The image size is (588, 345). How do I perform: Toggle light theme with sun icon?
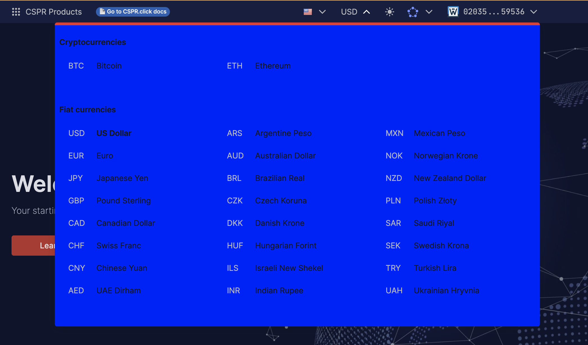[389, 12]
